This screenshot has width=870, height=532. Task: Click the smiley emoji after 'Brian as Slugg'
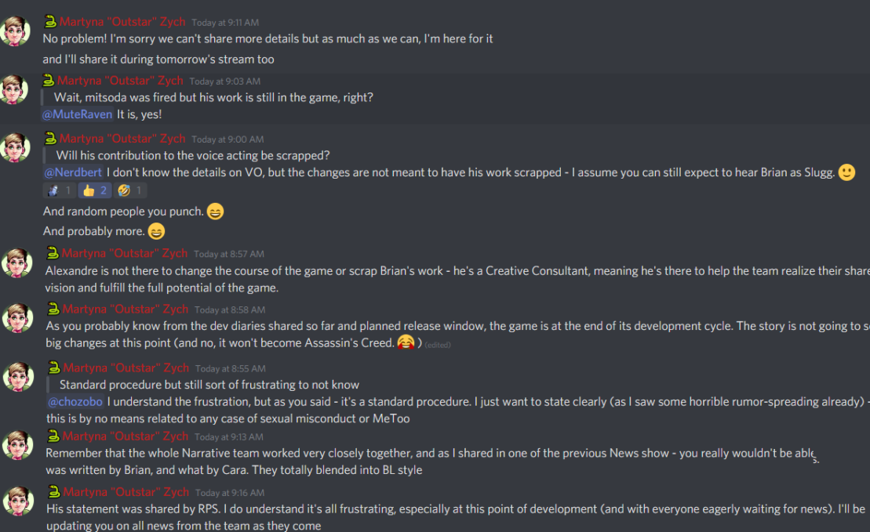point(846,172)
